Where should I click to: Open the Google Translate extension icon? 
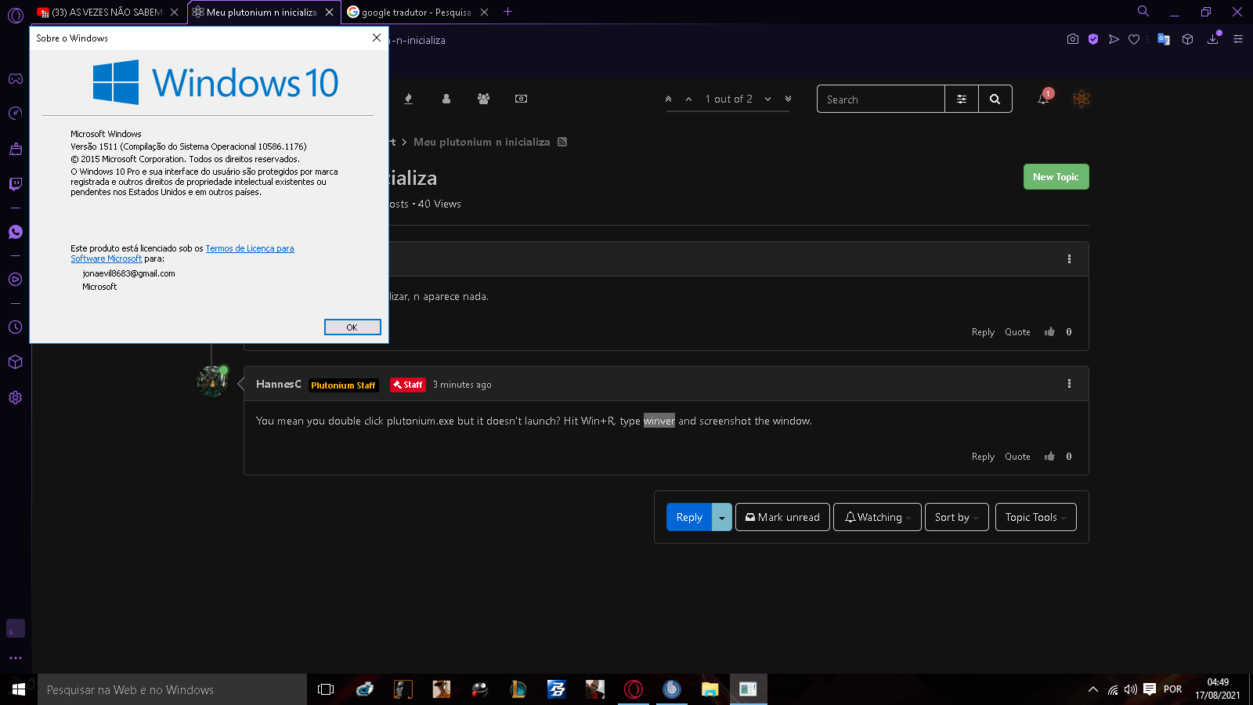(x=1164, y=39)
